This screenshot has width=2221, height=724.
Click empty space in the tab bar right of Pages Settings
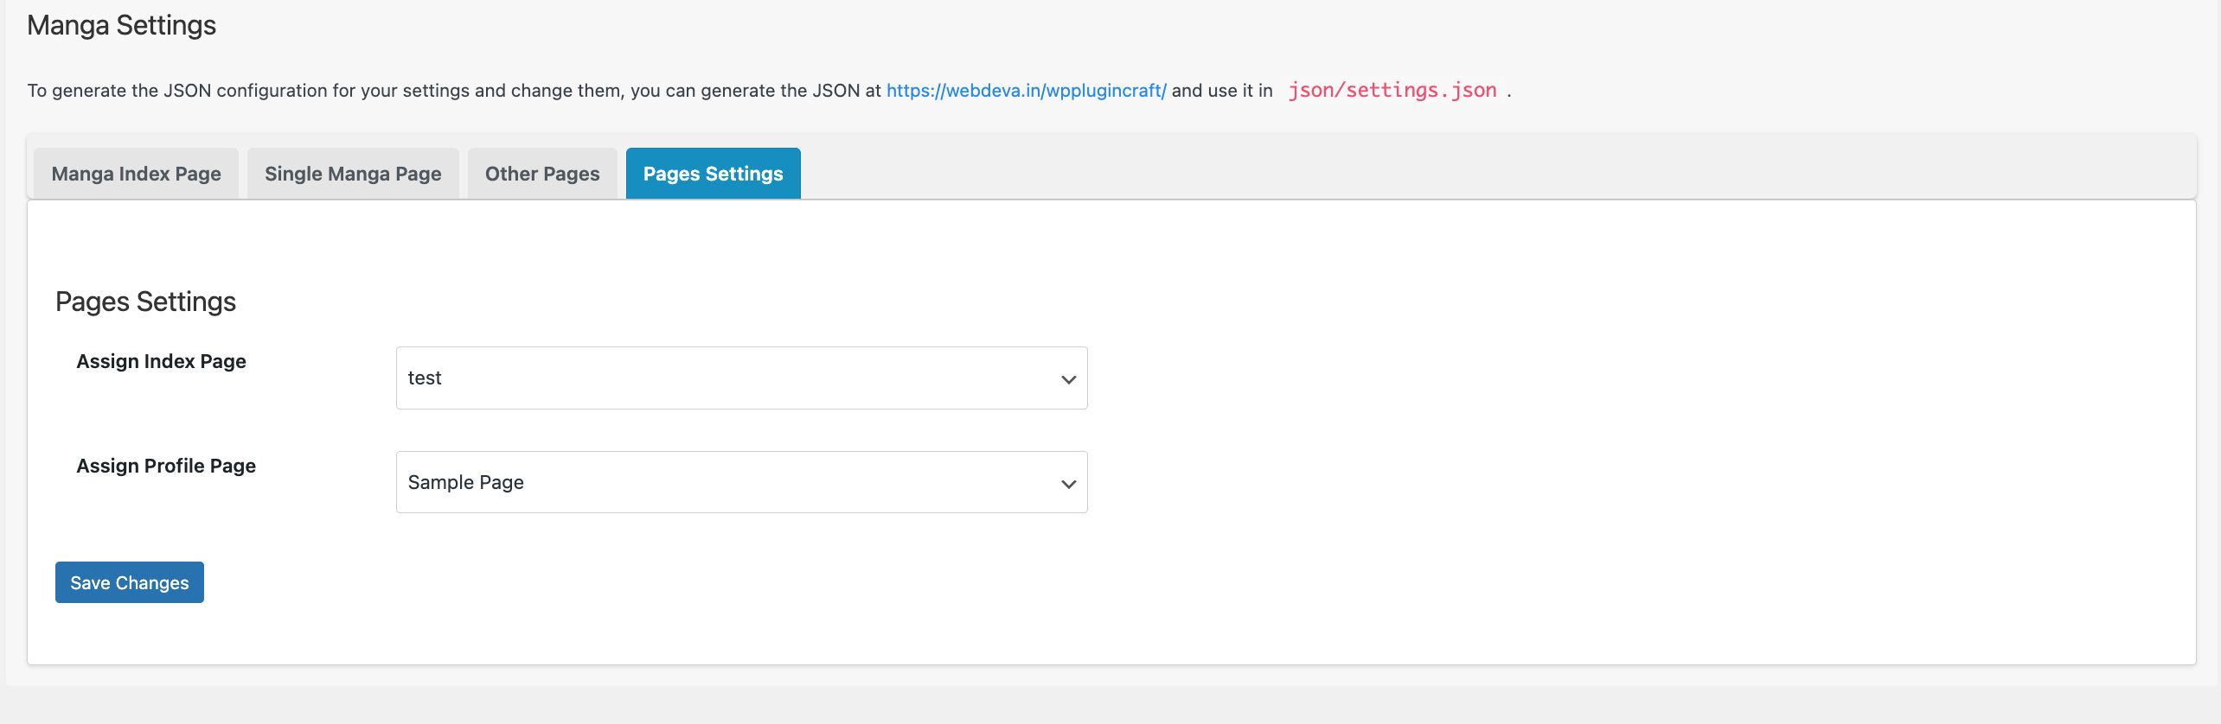pos(1470,168)
